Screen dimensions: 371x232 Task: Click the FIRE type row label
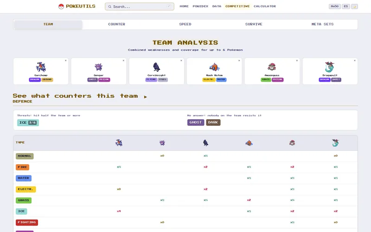[22, 167]
